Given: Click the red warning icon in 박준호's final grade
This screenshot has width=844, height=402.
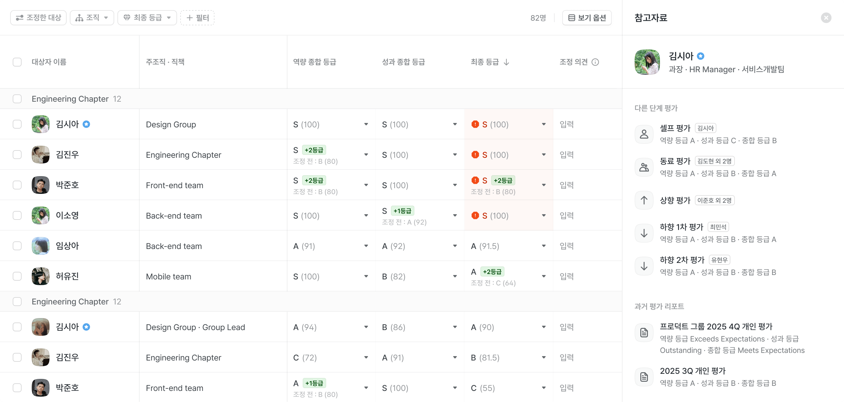Looking at the screenshot, I should click(x=475, y=180).
